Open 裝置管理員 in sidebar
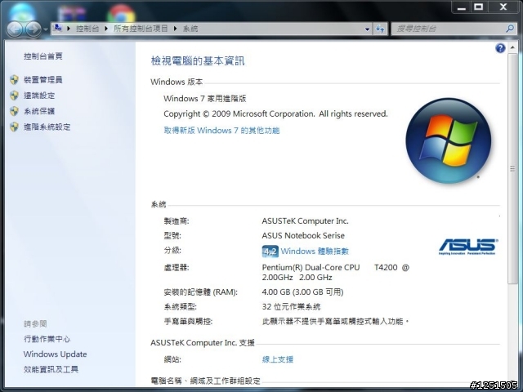The height and width of the screenshot is (392, 523). (x=43, y=80)
